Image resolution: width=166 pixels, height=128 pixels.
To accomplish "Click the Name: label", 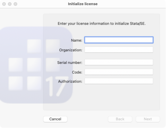I will (x=76, y=40).
